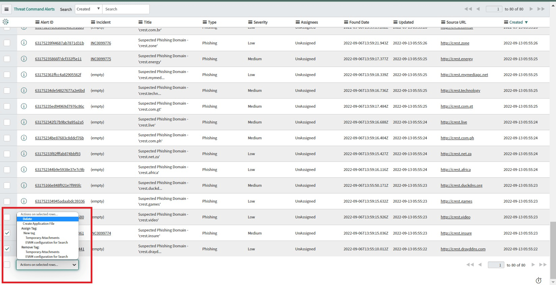The height and width of the screenshot is (285, 556).
Task: Open the hamburger list menu icon
Action: coord(6,9)
